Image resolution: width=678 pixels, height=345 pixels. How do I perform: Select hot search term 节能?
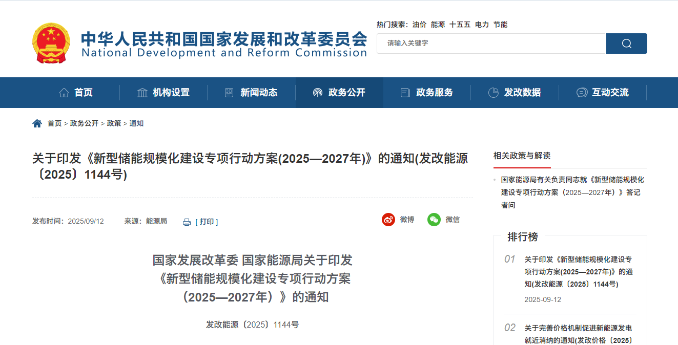click(500, 25)
